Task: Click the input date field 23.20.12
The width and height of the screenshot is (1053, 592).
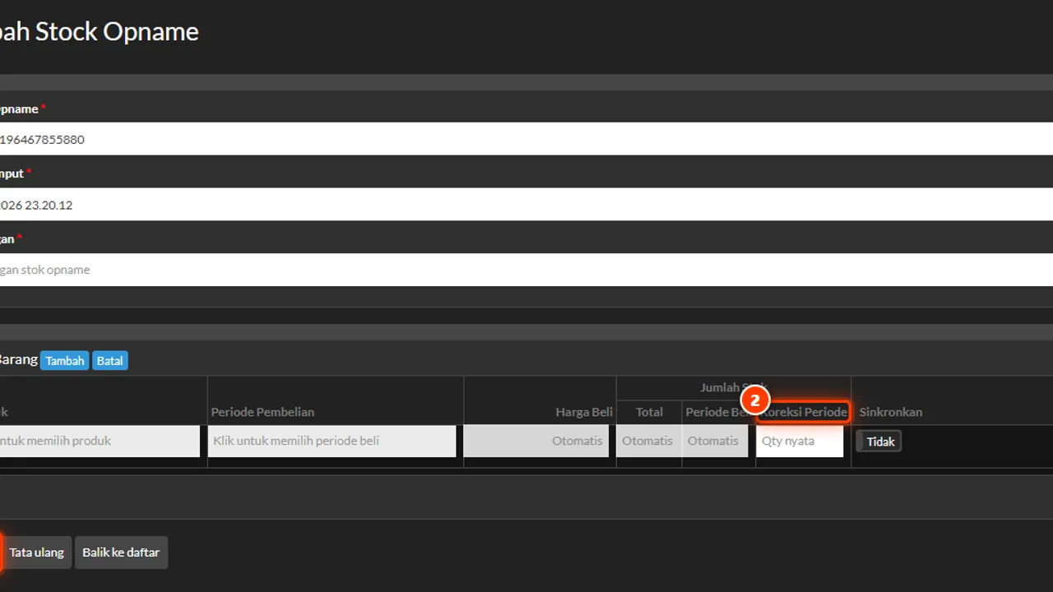Action: click(x=526, y=205)
